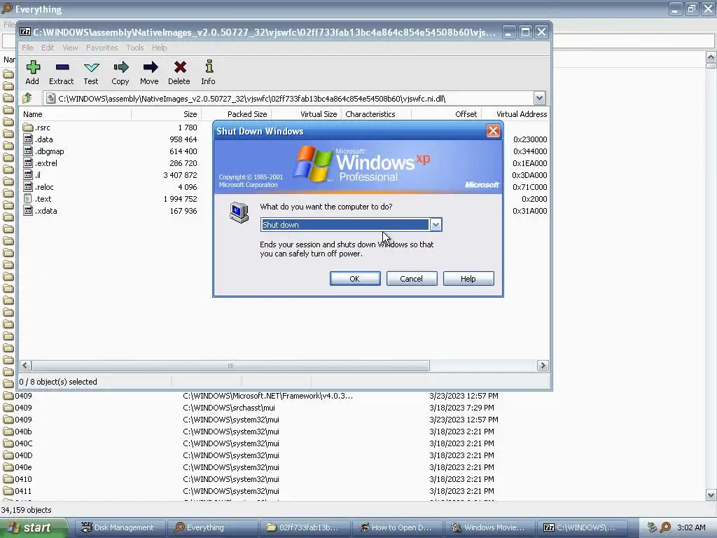Click the Add icon in 7-Zip toolbar
This screenshot has width=717, height=538.
click(32, 68)
